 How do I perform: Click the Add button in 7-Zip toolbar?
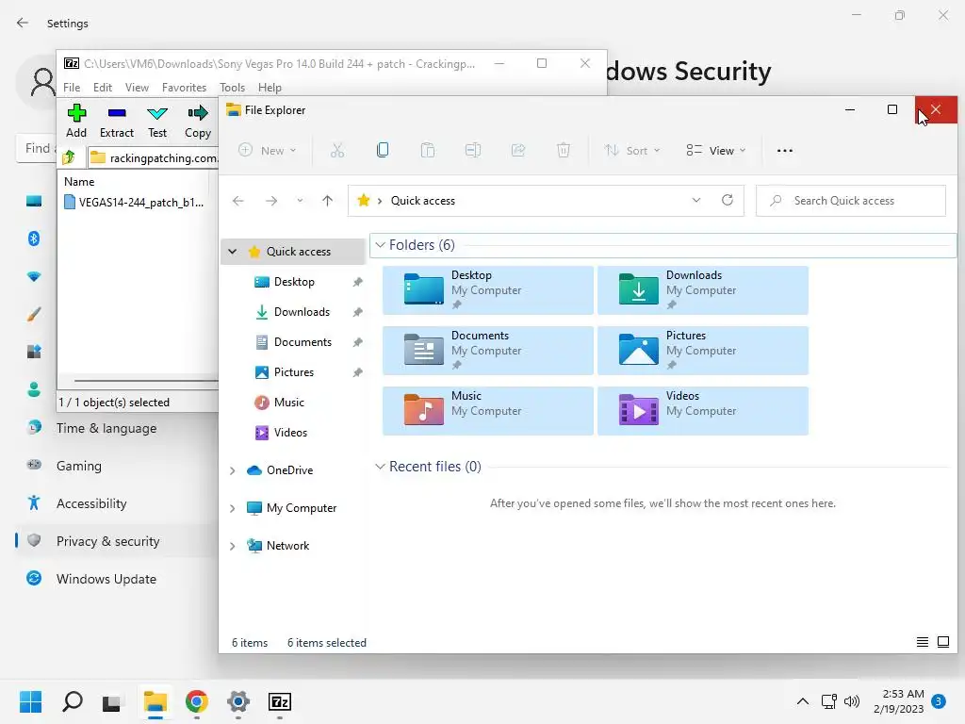coord(76,122)
